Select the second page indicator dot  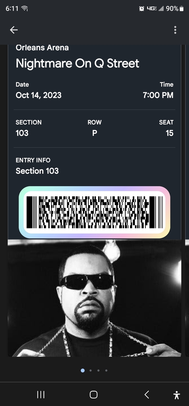(90, 370)
